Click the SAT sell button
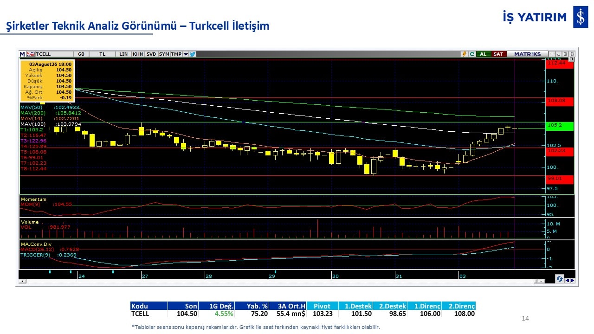Screen dimensions: 594x334 coord(498,54)
